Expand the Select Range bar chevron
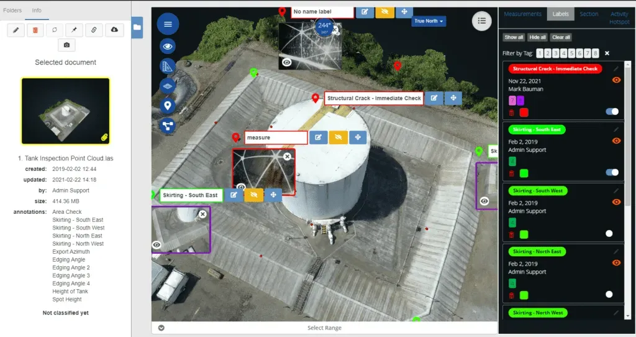The image size is (636, 337). (x=161, y=328)
